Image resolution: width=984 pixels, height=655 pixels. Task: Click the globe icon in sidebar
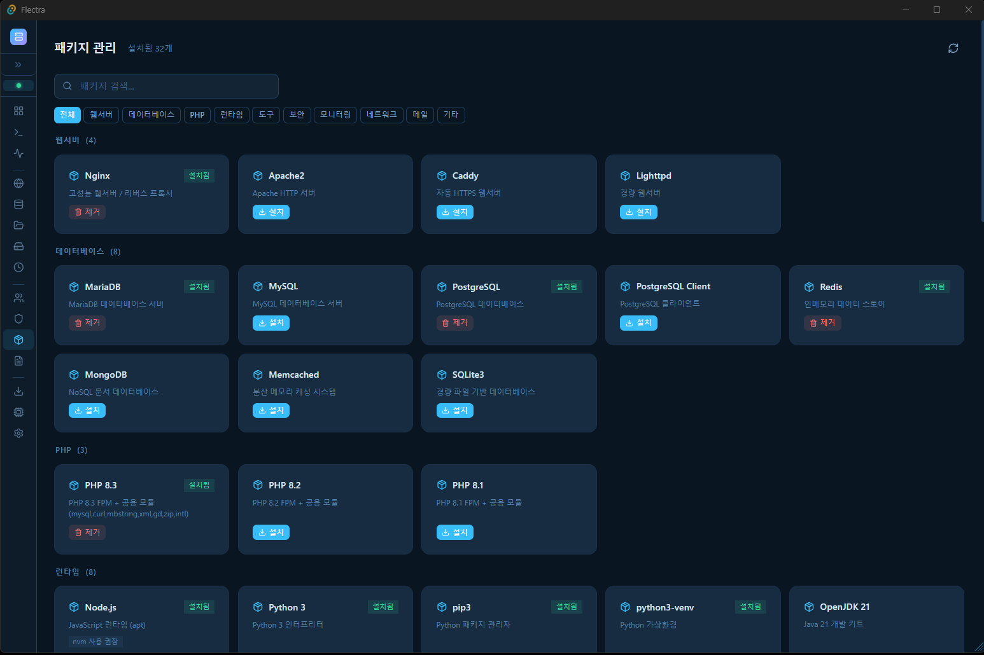click(x=18, y=184)
